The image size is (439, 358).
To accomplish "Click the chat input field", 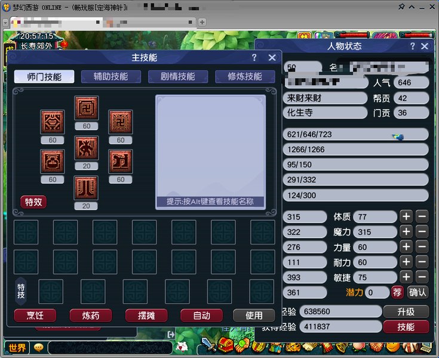I will tap(110, 348).
